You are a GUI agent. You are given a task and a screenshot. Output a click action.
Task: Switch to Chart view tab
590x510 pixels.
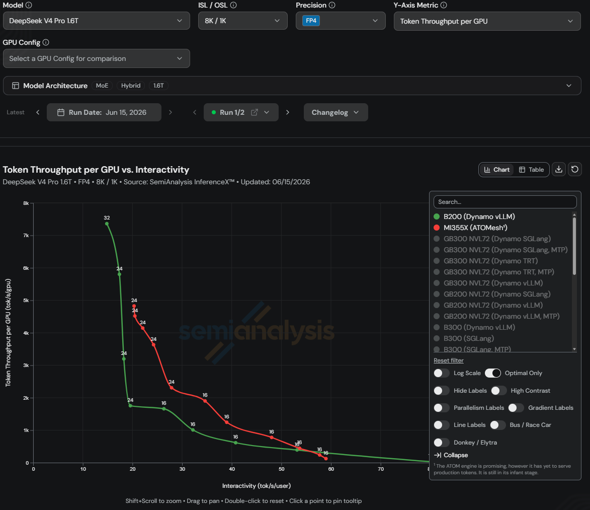[496, 170]
